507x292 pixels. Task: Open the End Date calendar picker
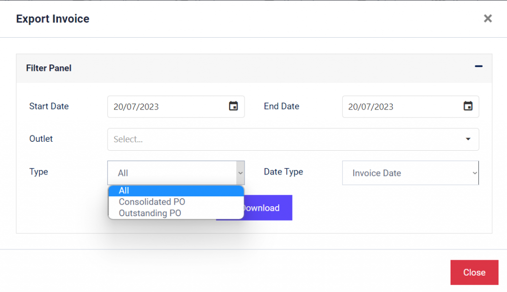468,106
